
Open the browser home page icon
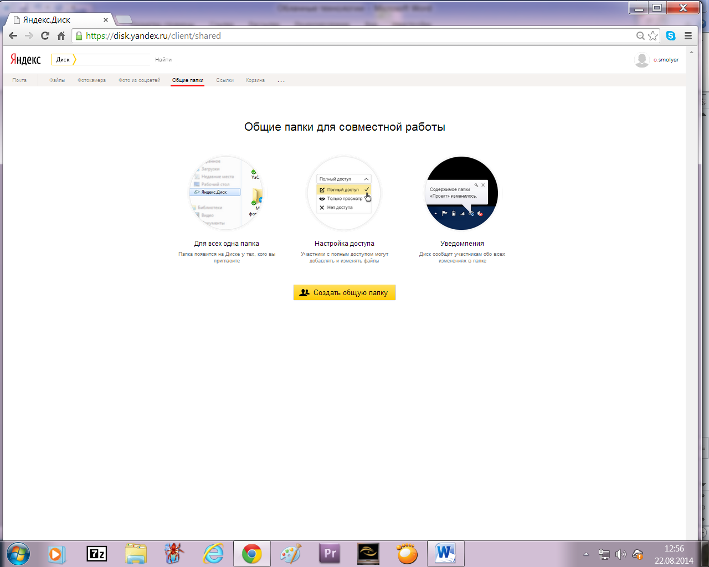tap(61, 35)
